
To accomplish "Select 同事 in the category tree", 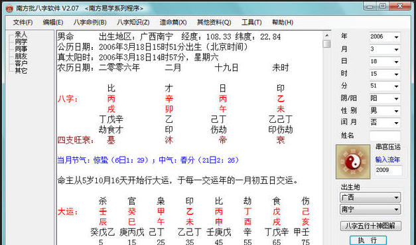I will pyautogui.click(x=21, y=49).
